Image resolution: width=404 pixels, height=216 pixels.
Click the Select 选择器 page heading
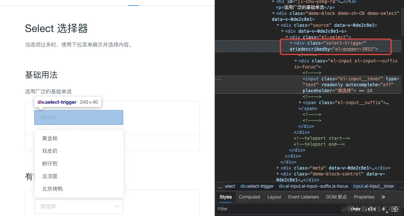point(56,28)
